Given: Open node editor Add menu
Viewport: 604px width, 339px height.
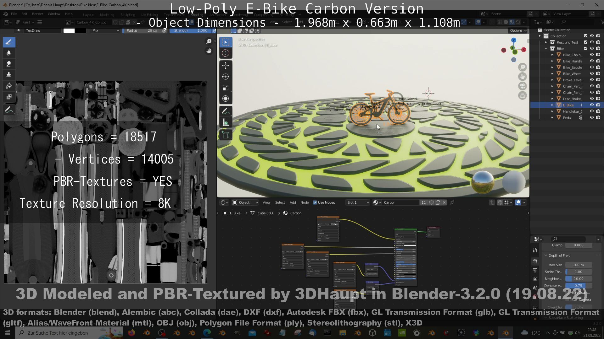Looking at the screenshot, I should (293, 202).
